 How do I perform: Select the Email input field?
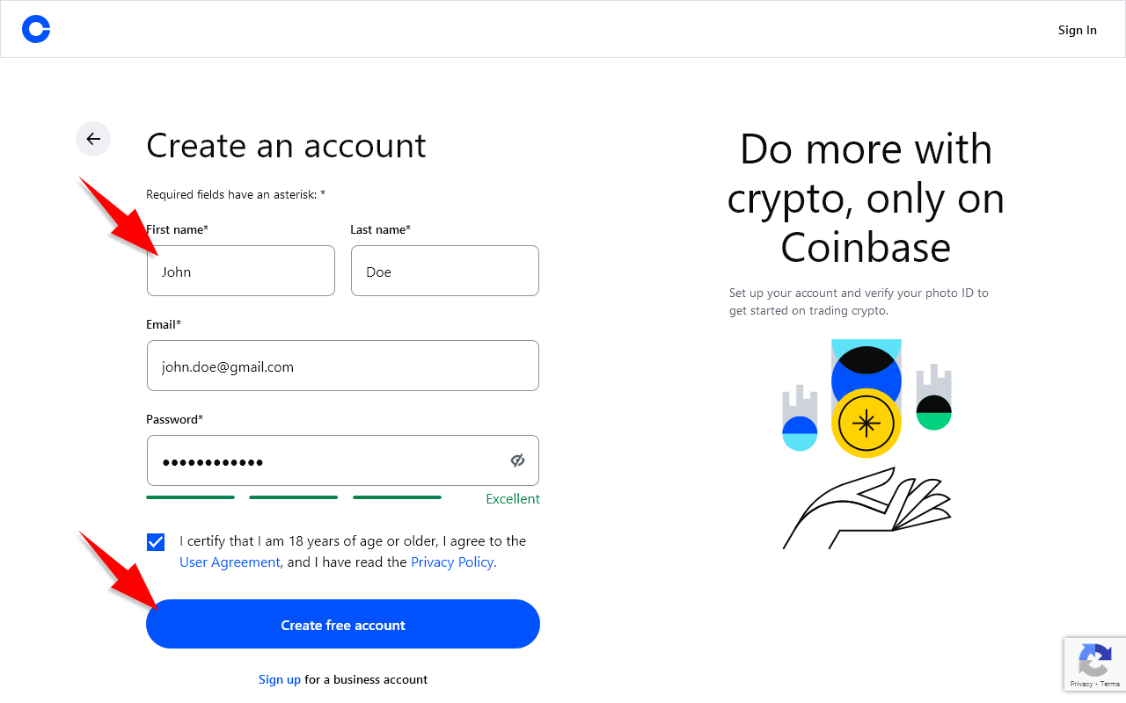[342, 366]
